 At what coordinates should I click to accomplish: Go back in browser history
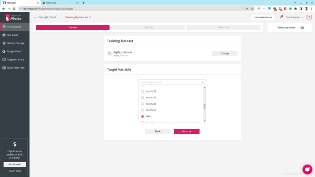click(x=4, y=9)
